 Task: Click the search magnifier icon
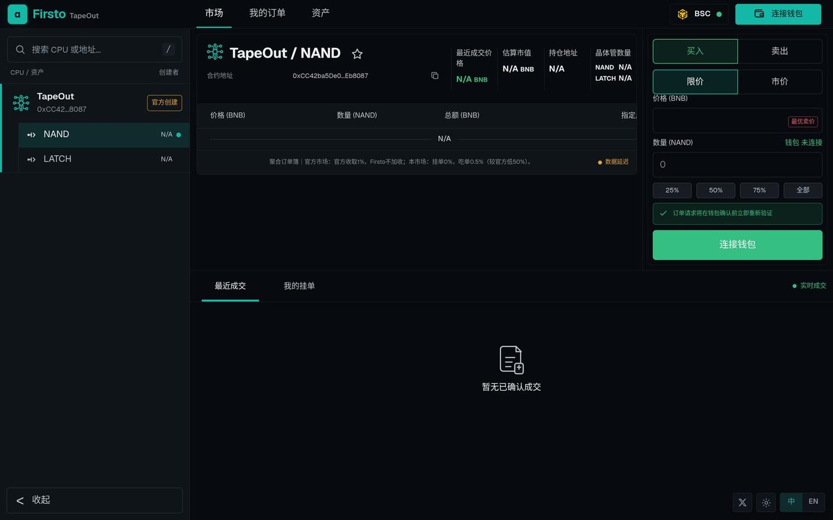20,49
